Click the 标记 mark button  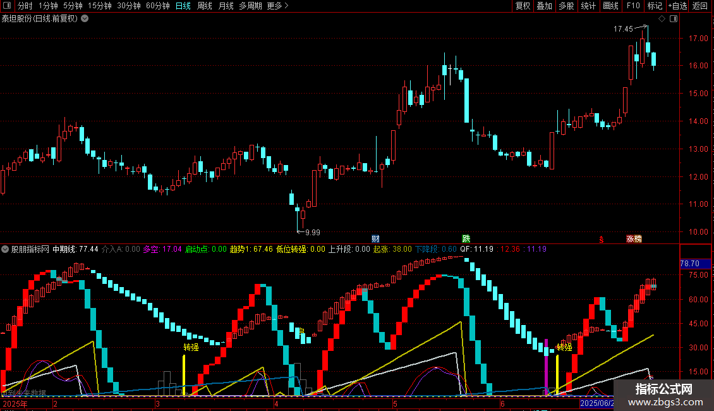[x=655, y=6]
